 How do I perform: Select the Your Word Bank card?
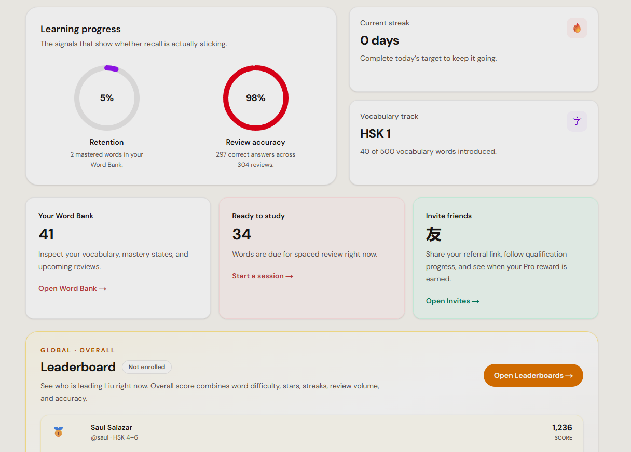(118, 258)
